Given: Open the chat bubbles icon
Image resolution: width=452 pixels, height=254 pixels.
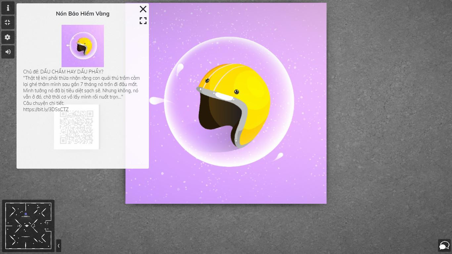Looking at the screenshot, I should pyautogui.click(x=444, y=245).
